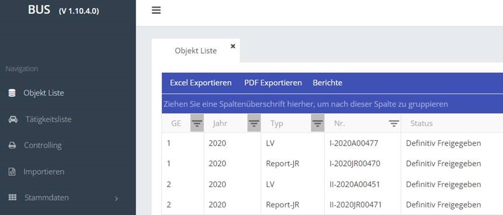
Task: Click Excel Exportieren button
Action: pos(201,83)
